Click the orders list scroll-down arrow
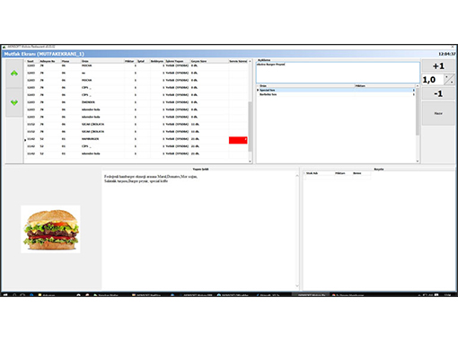458x341 pixels. point(251,162)
